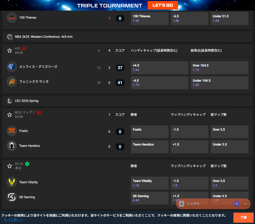The image size is (255, 224).
Task: Click LET'S GO tournament banner button
Action: [x=163, y=5]
